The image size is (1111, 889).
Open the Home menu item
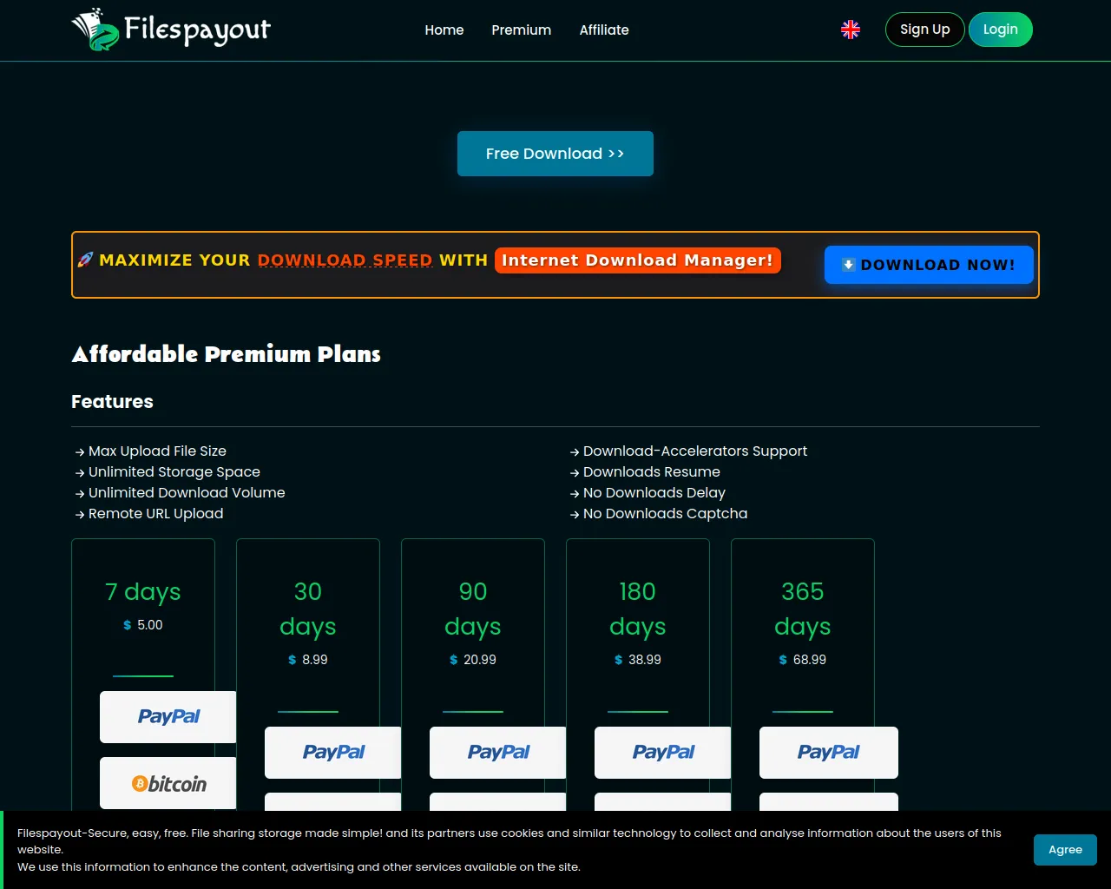pos(444,30)
